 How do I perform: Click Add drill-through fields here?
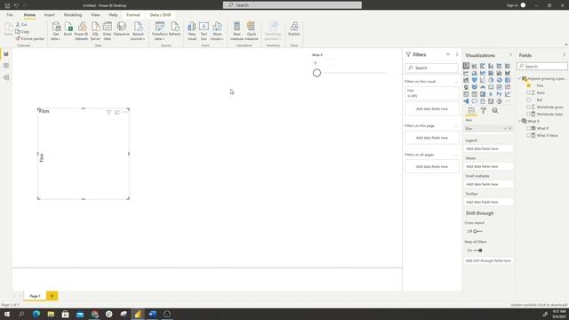pyautogui.click(x=488, y=260)
